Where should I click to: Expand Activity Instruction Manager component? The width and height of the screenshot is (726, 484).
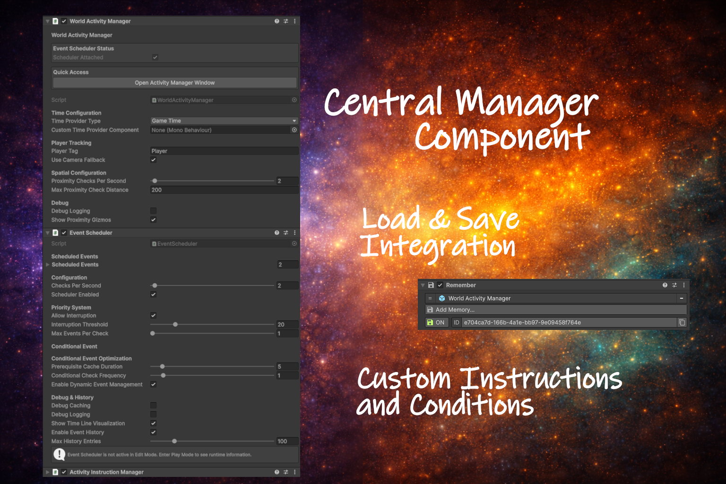[48, 472]
